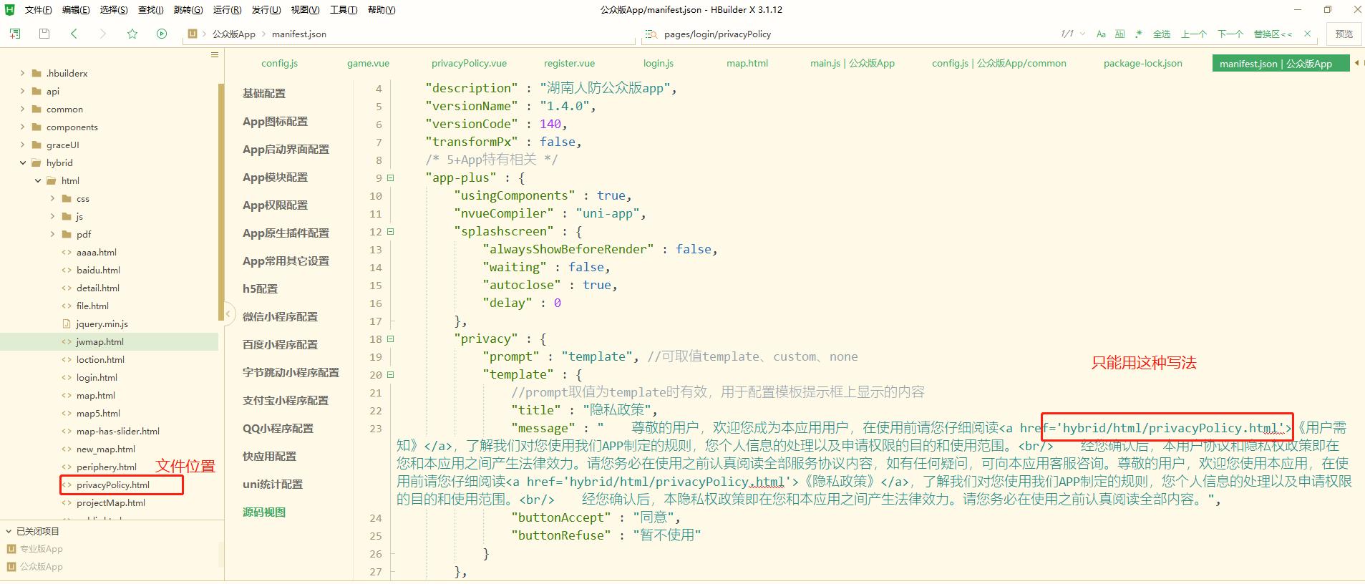
Task: Click the tab scroll arrow at right of tabs
Action: (1356, 63)
